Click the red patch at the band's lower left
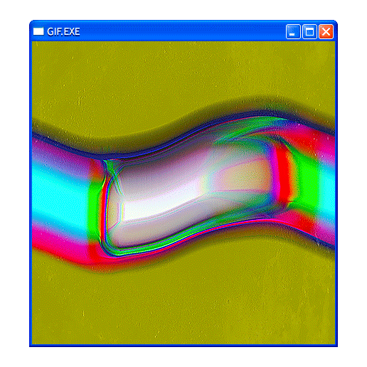 tap(97, 254)
